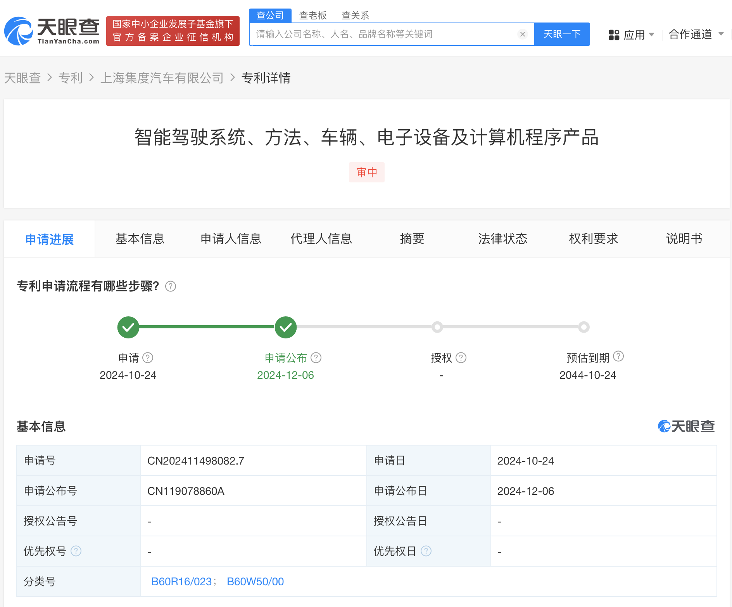
Task: Click the patent title 智能驾驶系统 heading
Action: 367,137
